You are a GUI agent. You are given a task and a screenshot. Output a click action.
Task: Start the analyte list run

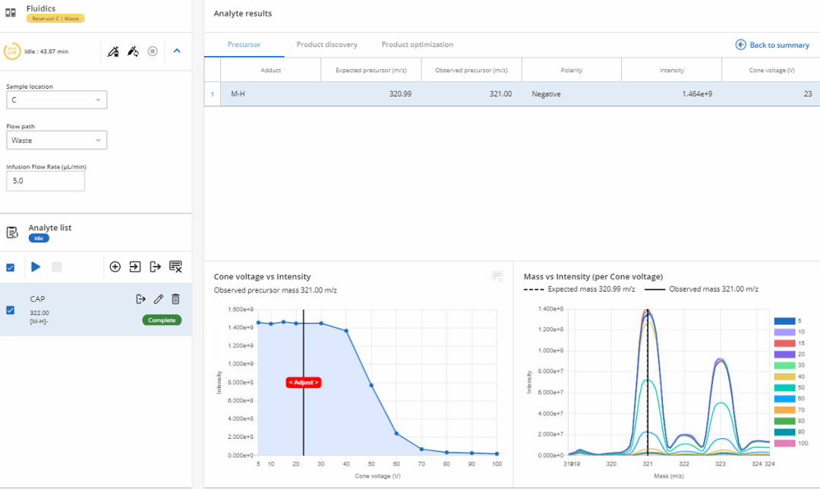[36, 267]
